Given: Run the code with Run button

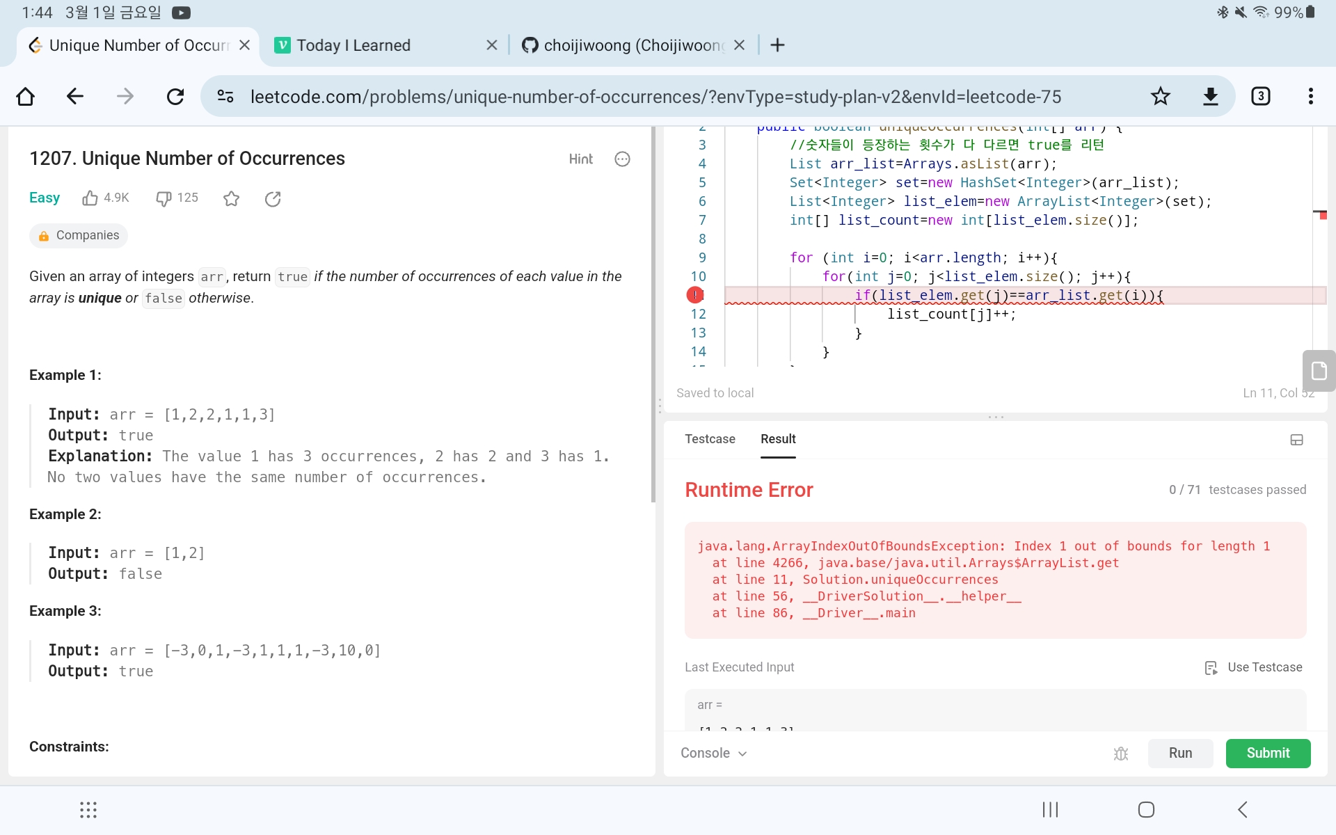Looking at the screenshot, I should (x=1180, y=753).
